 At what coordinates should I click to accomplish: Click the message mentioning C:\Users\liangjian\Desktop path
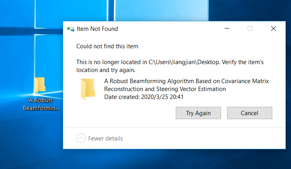point(170,66)
